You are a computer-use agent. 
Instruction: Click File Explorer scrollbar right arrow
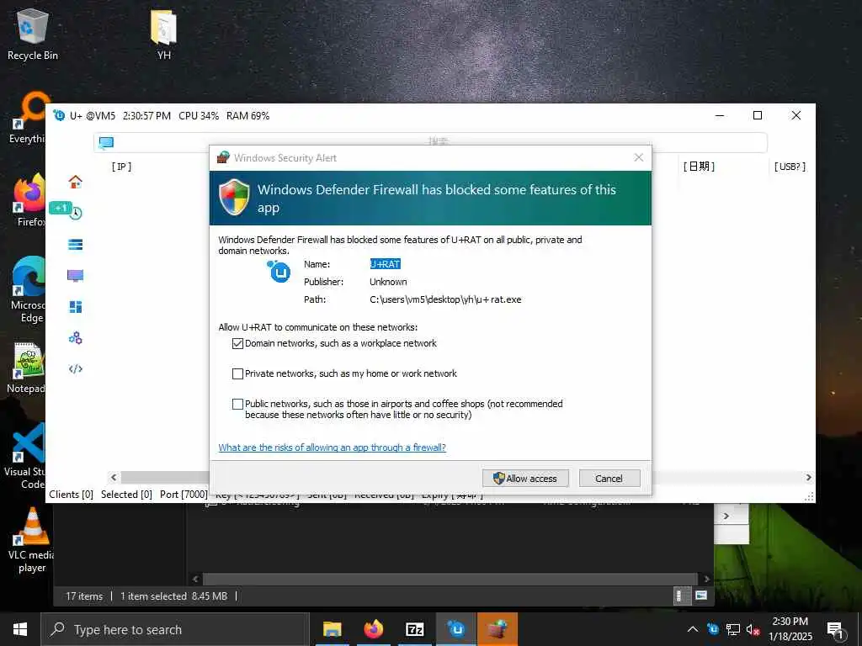tap(706, 579)
